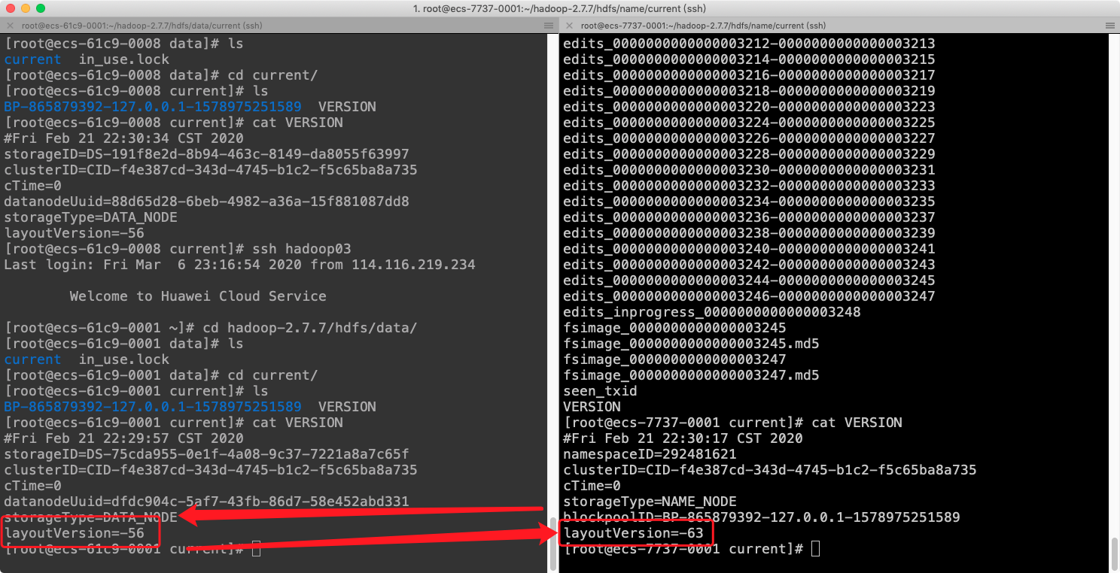The image size is (1120, 573).
Task: Click edits file ending 3214-...3215
Action: point(749,59)
